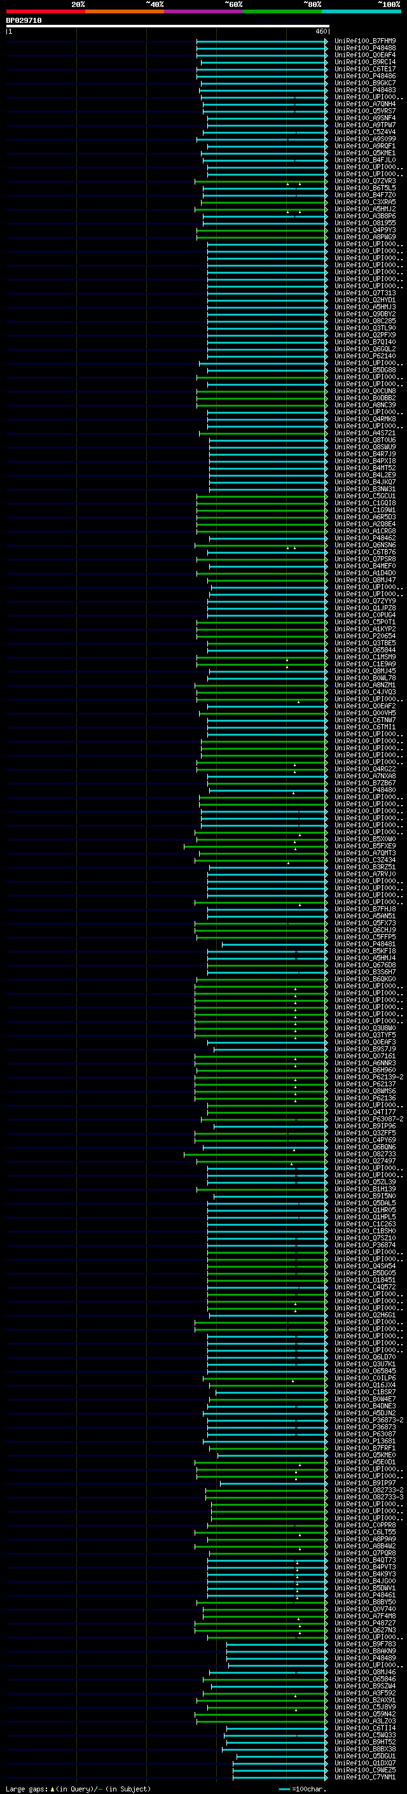The width and height of the screenshot is (407, 1794).
Task: Click hit label UniRef100_B9HT52
Action: [x=364, y=1742]
